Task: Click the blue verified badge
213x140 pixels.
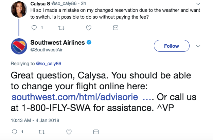Action: [88, 43]
